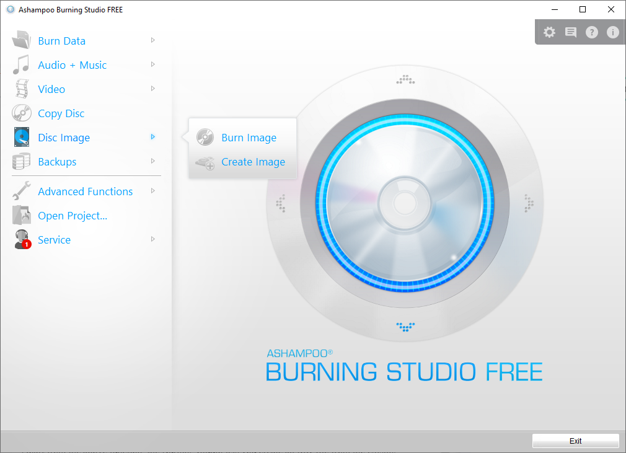This screenshot has height=453, width=626.
Task: Expand the Audio + Music submenu arrow
Action: 153,64
